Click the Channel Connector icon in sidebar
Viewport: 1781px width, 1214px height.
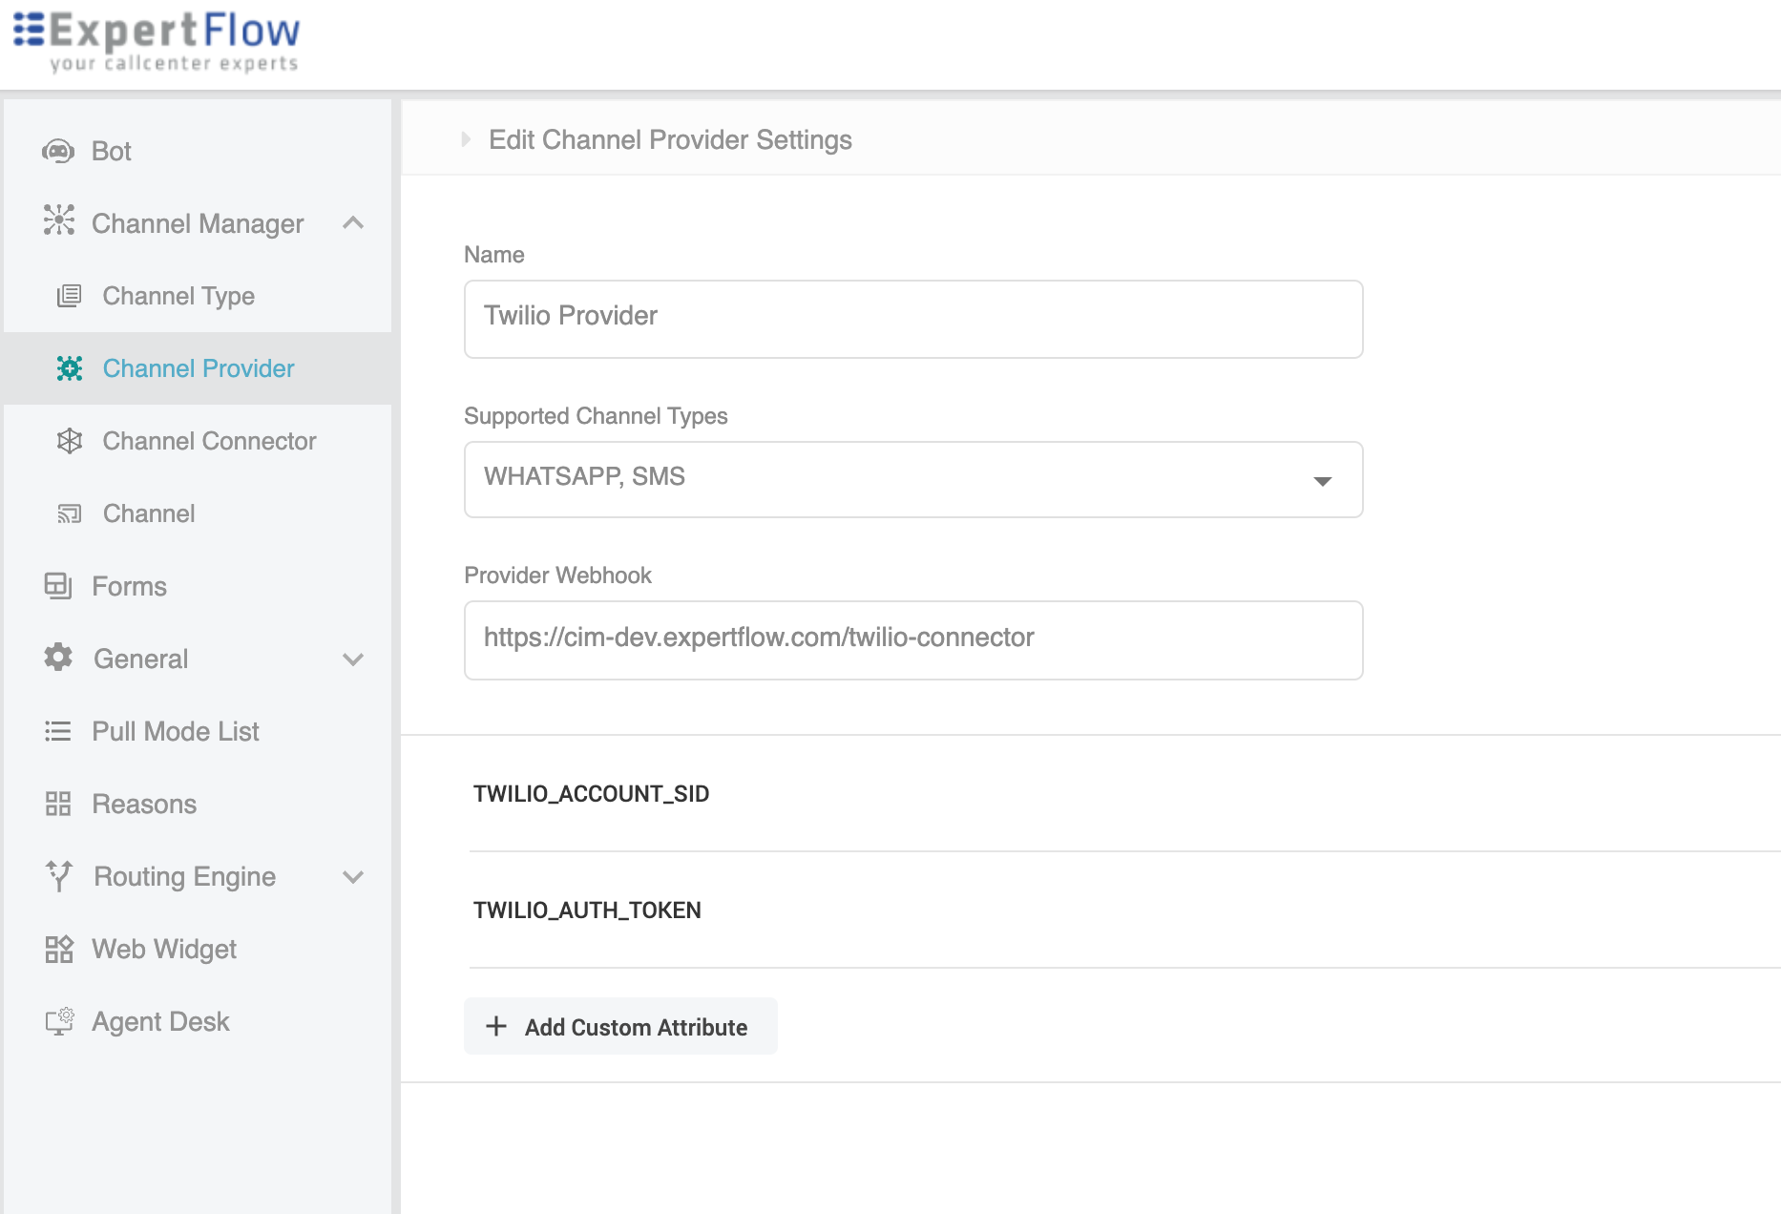pos(70,441)
